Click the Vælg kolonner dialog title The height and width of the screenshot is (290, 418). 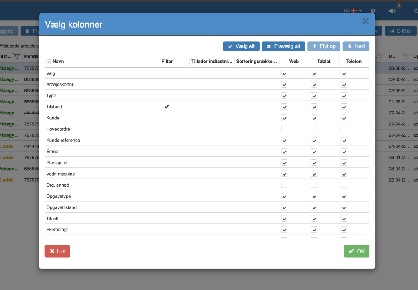pos(73,24)
